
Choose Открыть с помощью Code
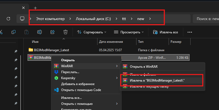[x=86, y=90]
